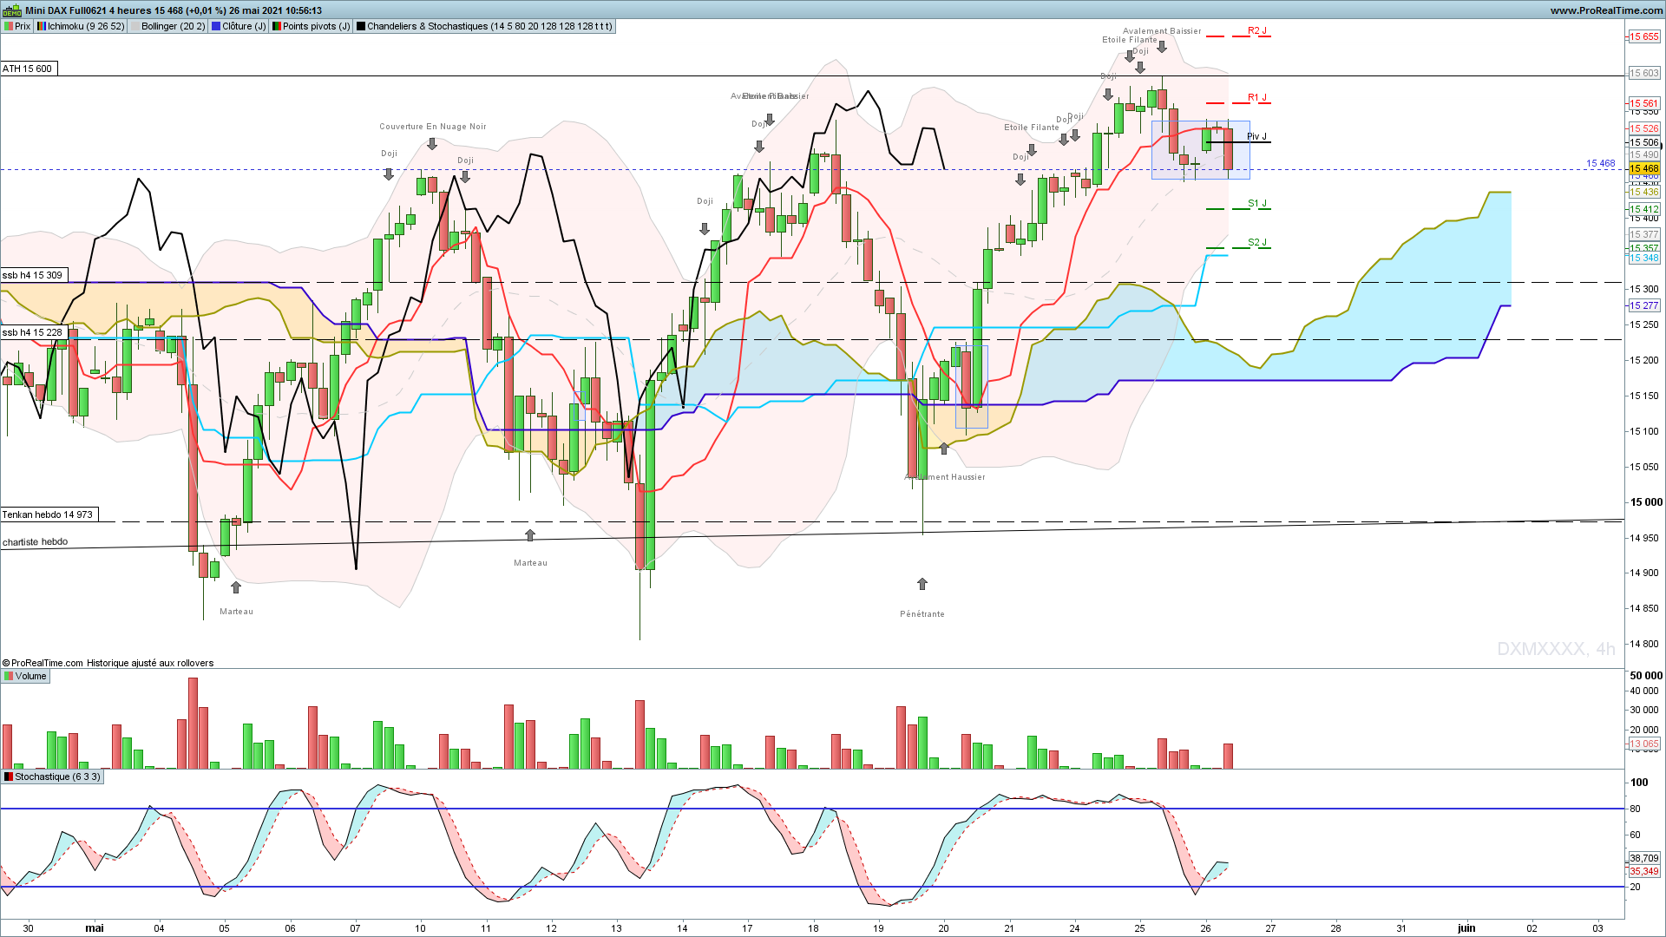Click the R2 J pivot label
This screenshot has height=937, width=1666.
(1257, 30)
